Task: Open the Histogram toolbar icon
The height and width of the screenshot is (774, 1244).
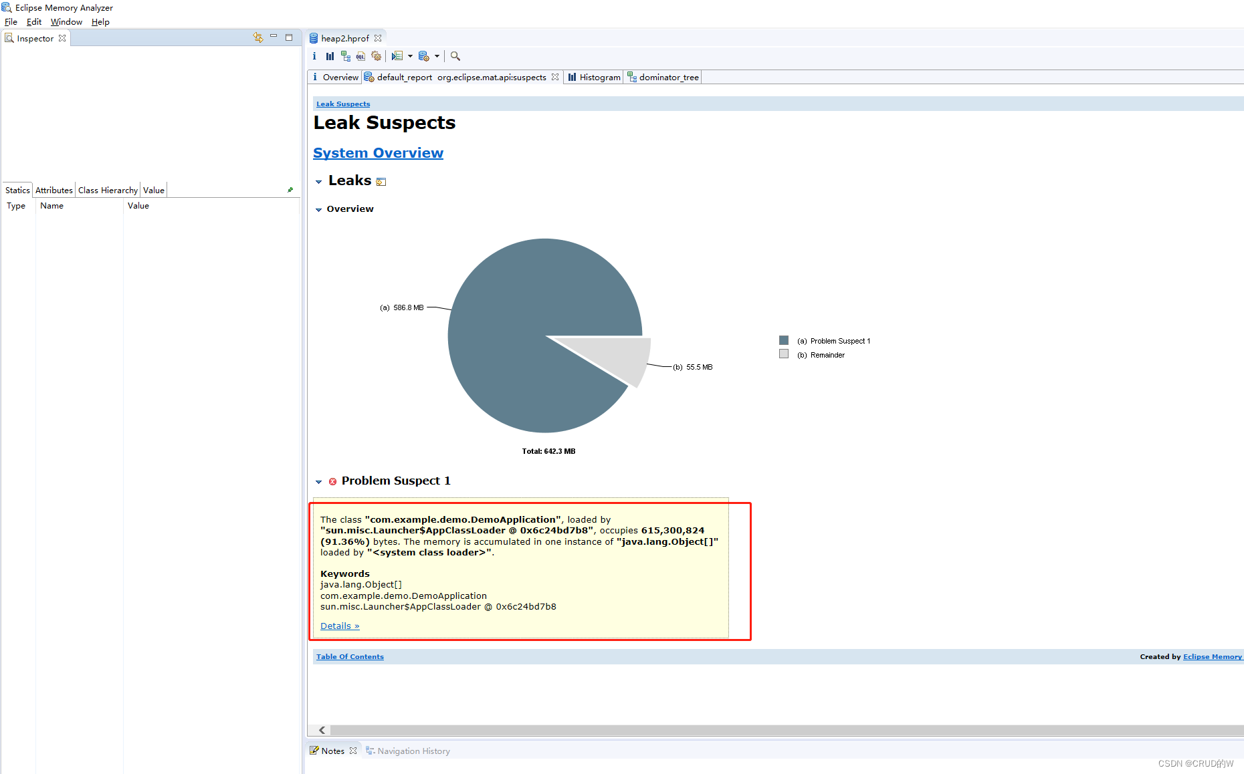Action: pyautogui.click(x=330, y=56)
